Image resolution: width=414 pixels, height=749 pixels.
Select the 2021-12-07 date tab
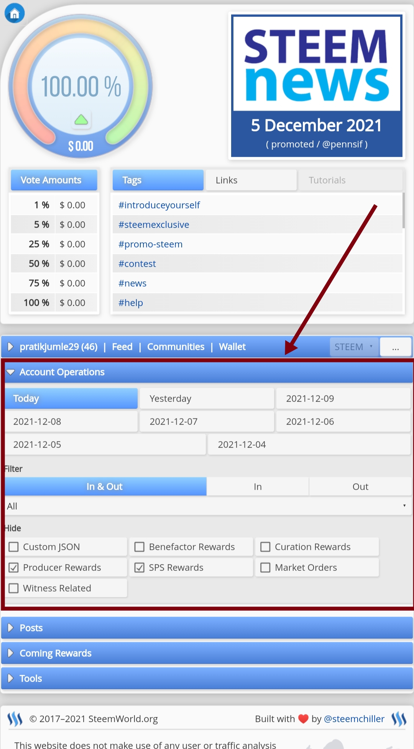click(x=207, y=421)
